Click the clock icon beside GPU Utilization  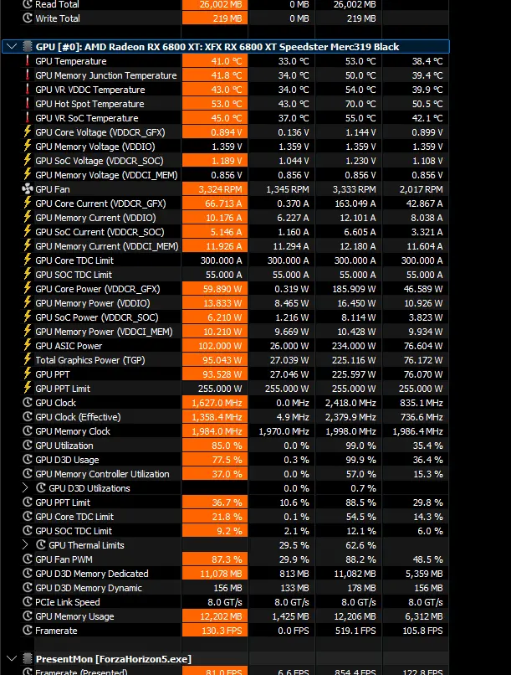click(x=28, y=445)
